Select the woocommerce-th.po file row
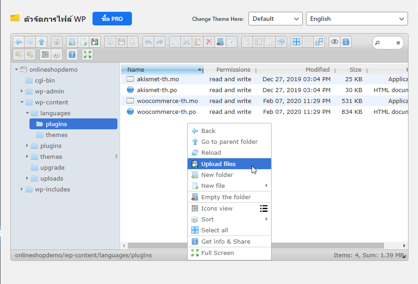The width and height of the screenshot is (418, 284). click(x=264, y=112)
